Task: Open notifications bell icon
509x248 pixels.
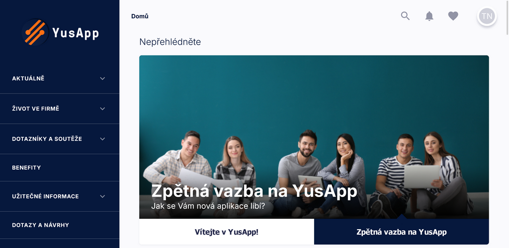Action: 429,16
